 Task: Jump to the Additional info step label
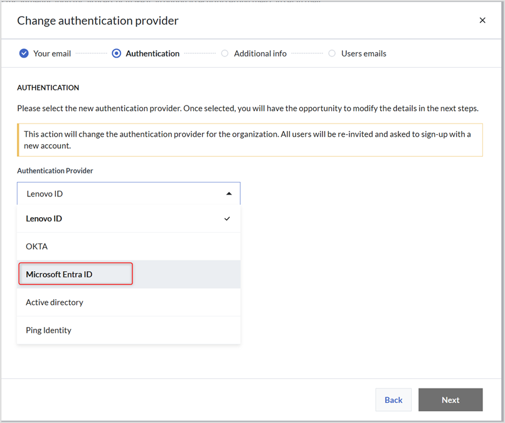[260, 53]
